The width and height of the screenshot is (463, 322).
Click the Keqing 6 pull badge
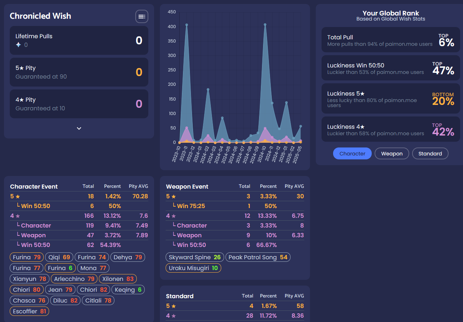tap(128, 290)
